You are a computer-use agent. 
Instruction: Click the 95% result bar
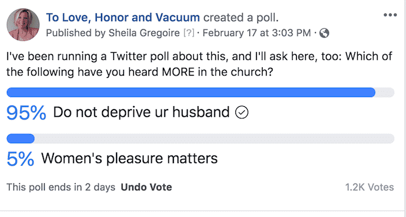(201, 92)
